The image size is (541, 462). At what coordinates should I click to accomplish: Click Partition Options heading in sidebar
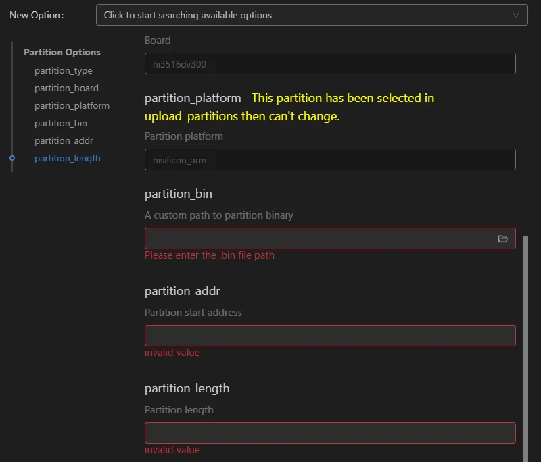point(62,53)
